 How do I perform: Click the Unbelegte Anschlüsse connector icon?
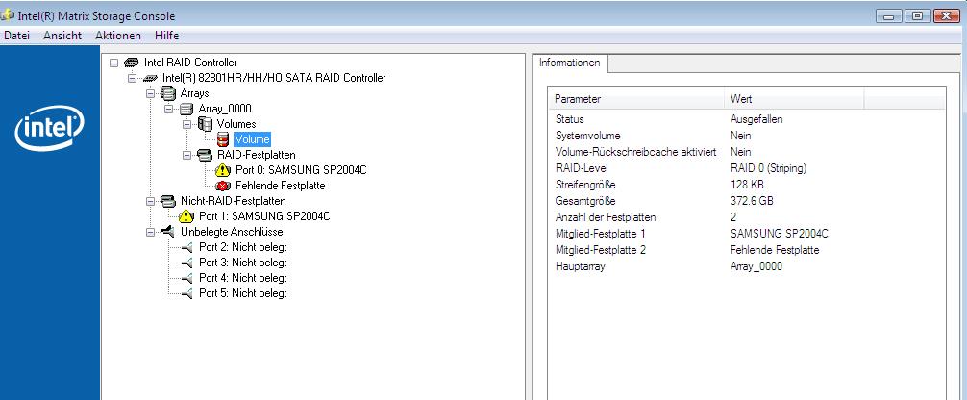coord(168,232)
